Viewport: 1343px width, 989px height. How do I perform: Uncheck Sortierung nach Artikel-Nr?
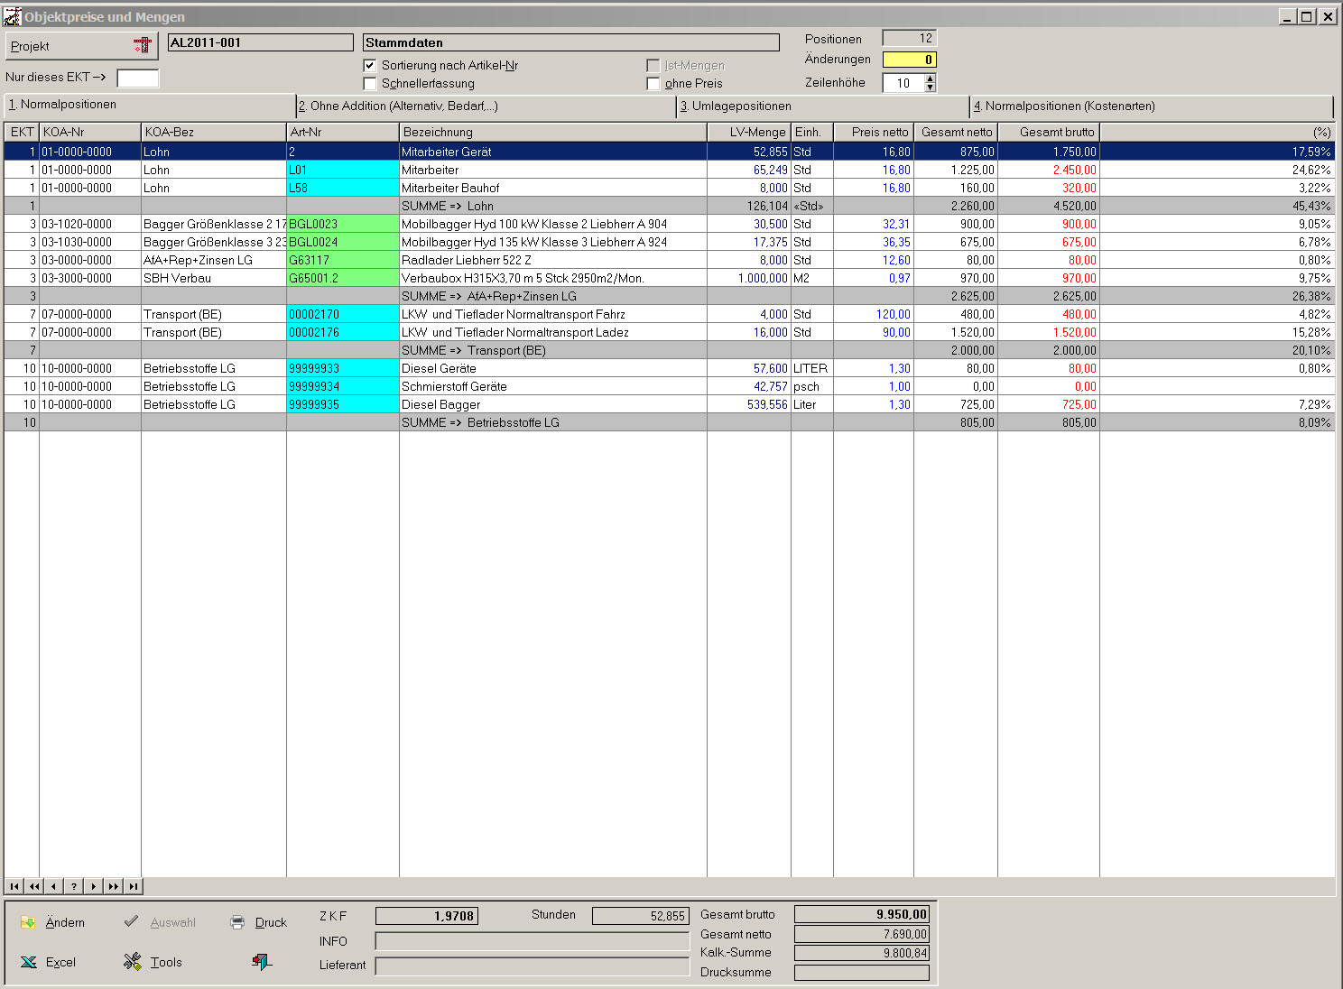[370, 65]
